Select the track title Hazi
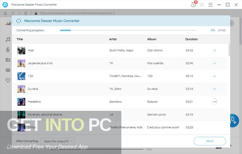 pos(31,50)
